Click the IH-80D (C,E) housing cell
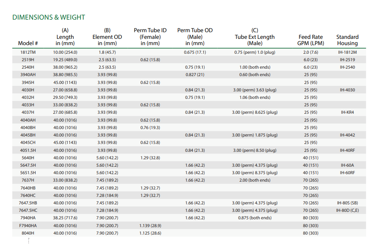This screenshot has height=244, width=375. [x=347, y=210]
